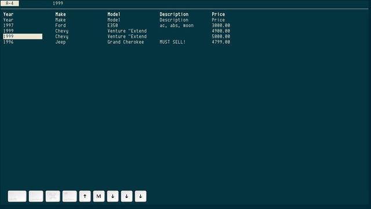Click the non-bold Price cell in the second row

coord(218,20)
